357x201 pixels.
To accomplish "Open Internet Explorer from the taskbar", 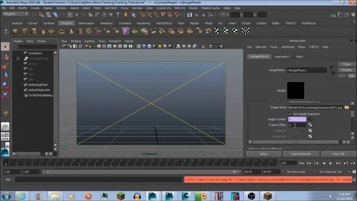I will tap(22, 196).
